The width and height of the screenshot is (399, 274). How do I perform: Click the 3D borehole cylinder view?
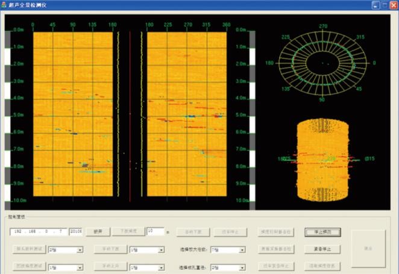pyautogui.click(x=324, y=160)
